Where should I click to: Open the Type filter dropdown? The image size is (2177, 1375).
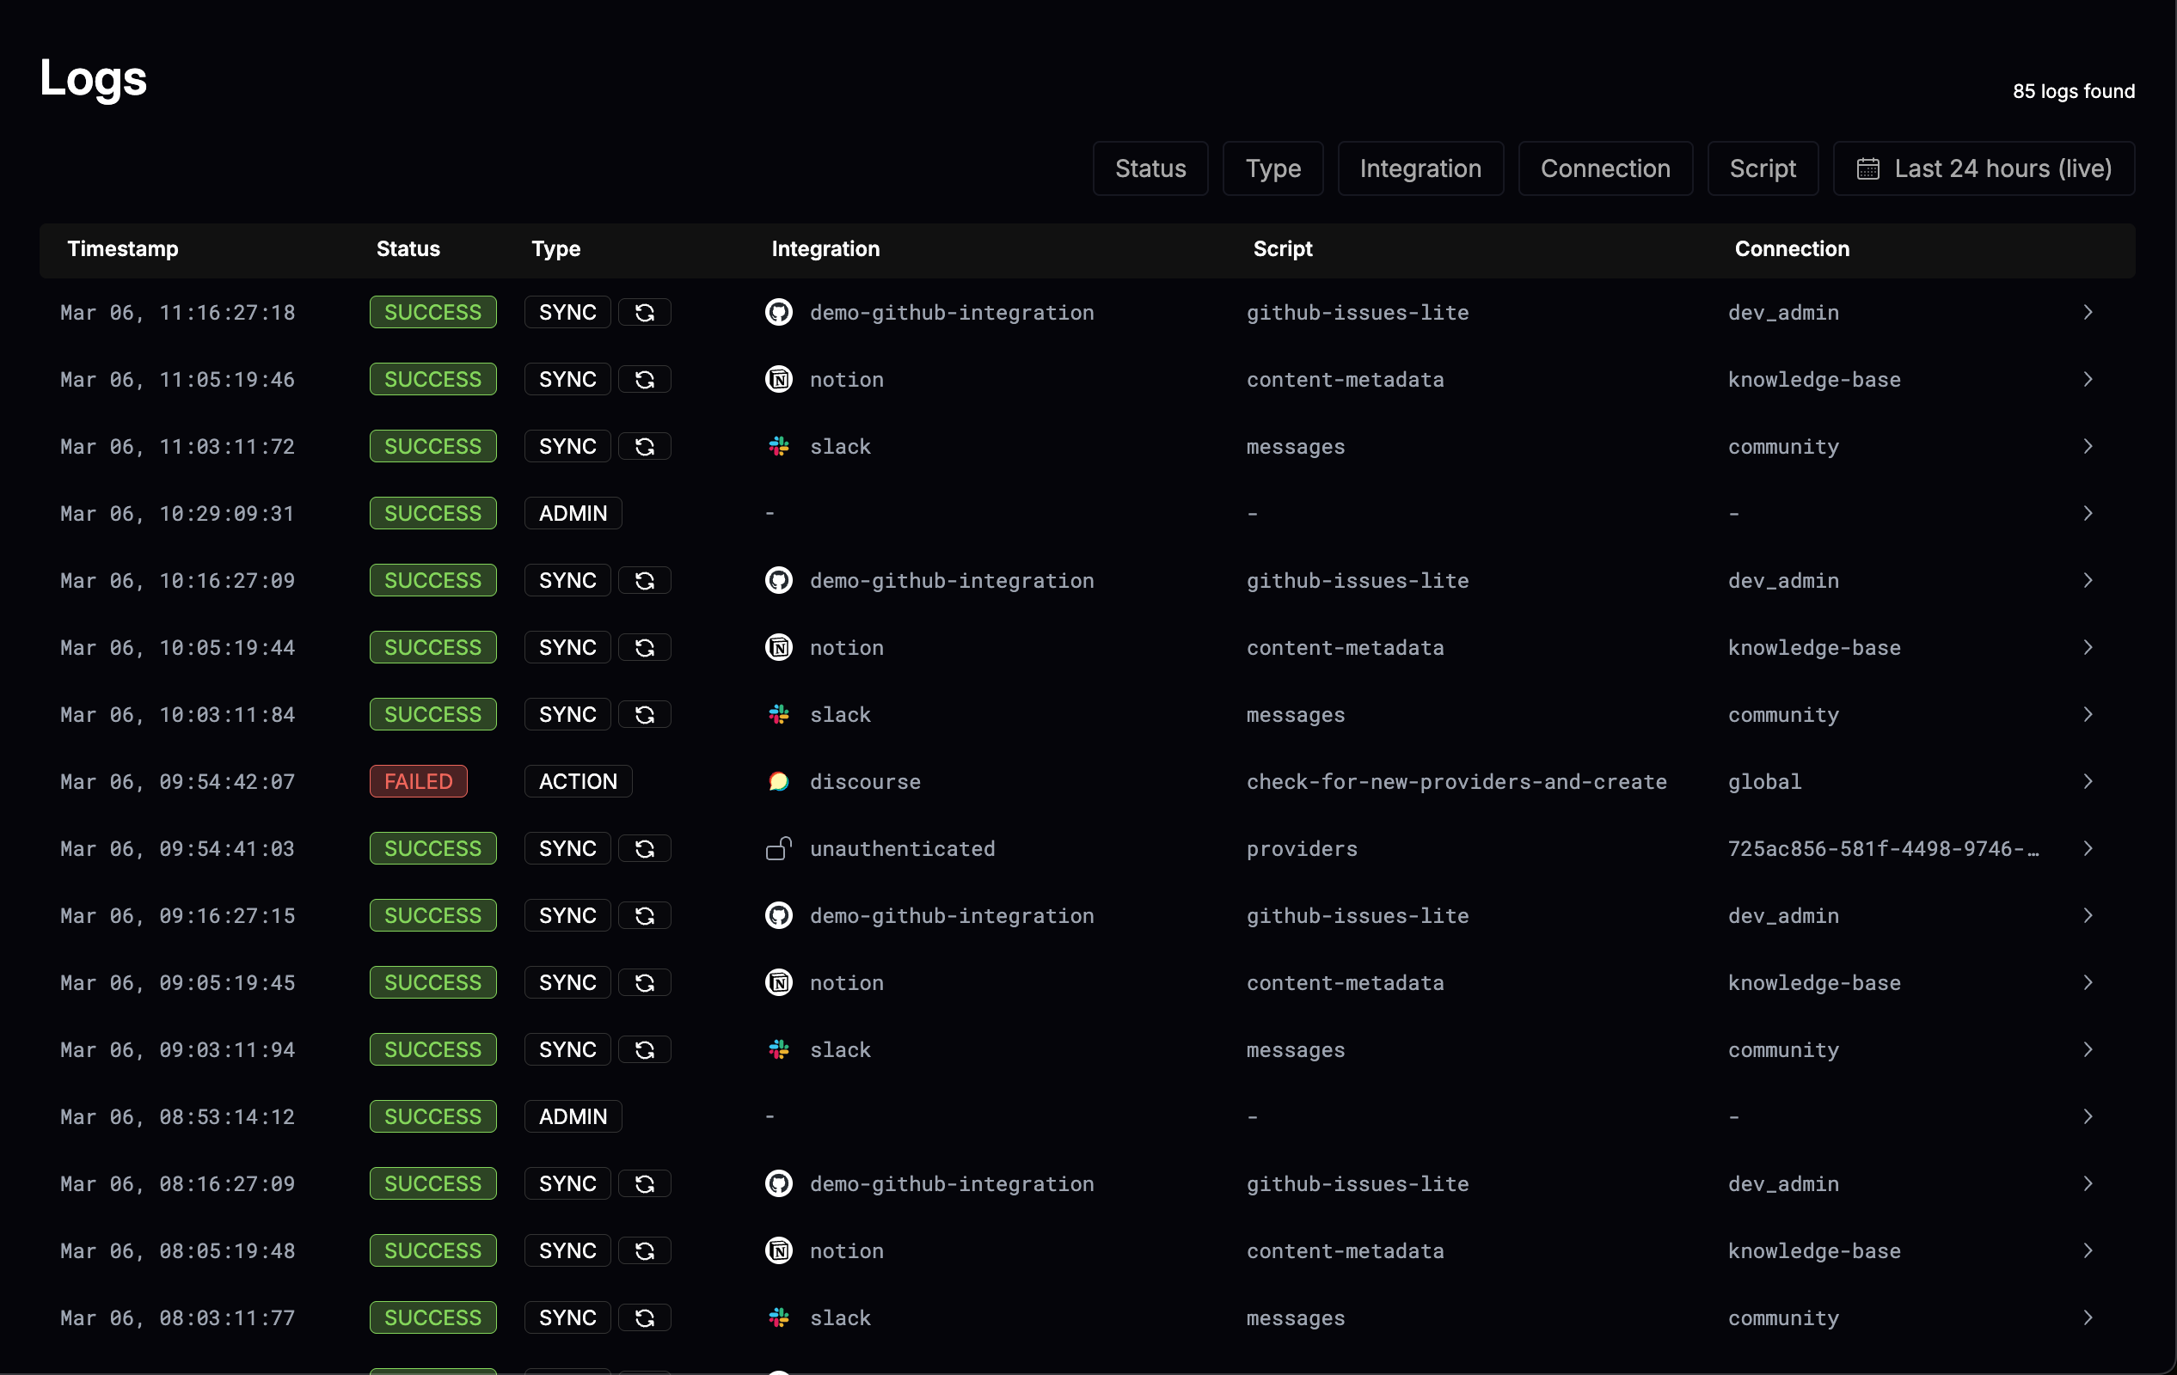pos(1272,169)
